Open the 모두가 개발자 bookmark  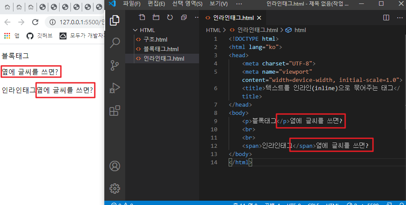[x=82, y=36]
